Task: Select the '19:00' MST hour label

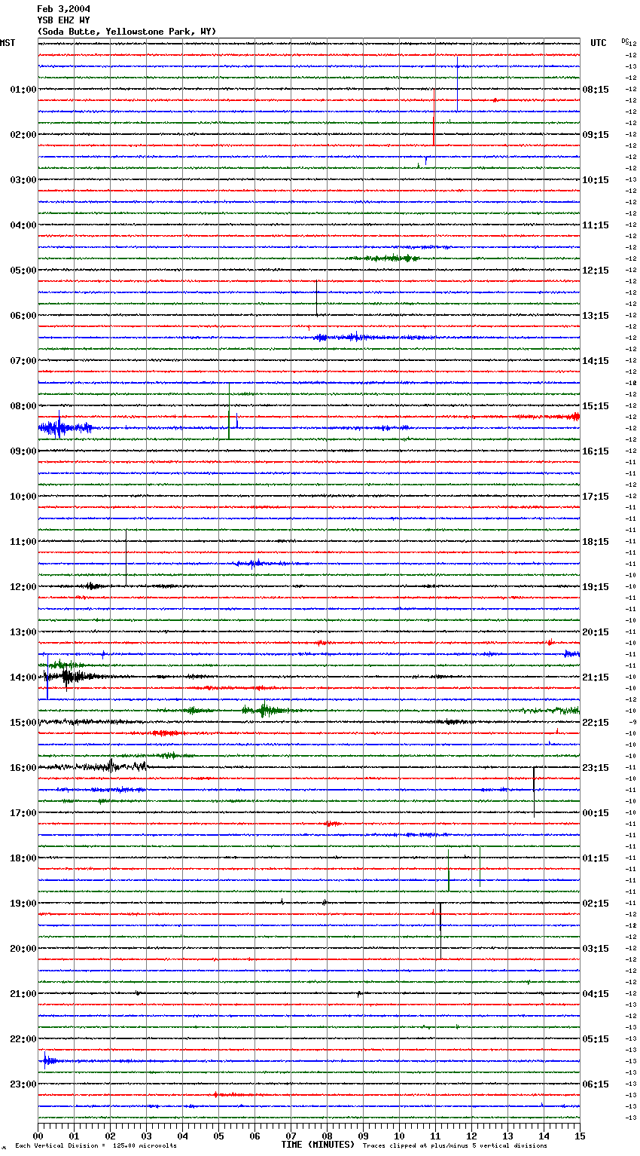Action: (x=23, y=904)
